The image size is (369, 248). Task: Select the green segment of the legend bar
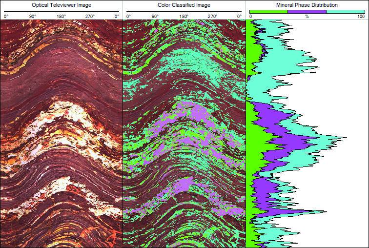click(x=268, y=11)
